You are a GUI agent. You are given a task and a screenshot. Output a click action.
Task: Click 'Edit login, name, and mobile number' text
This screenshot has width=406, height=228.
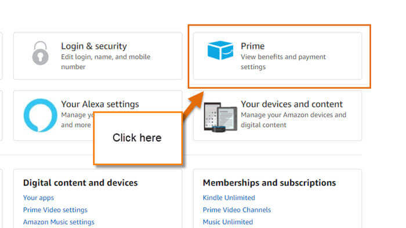pos(106,61)
